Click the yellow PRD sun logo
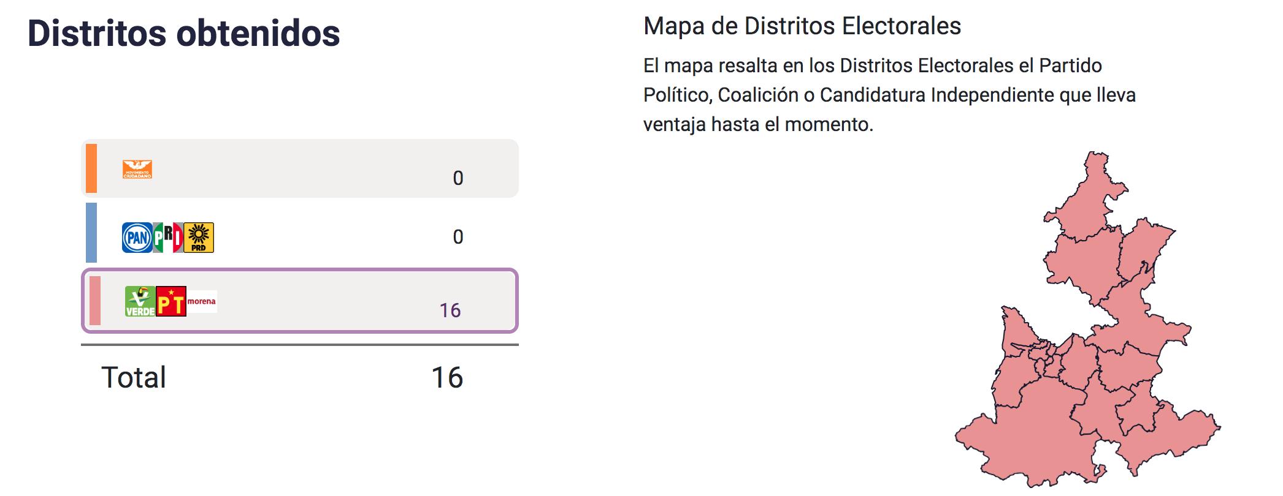The width and height of the screenshot is (1283, 496). tap(199, 238)
